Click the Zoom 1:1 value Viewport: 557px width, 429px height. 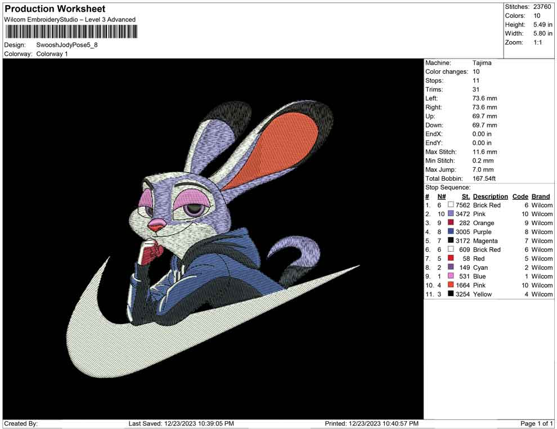pyautogui.click(x=537, y=43)
